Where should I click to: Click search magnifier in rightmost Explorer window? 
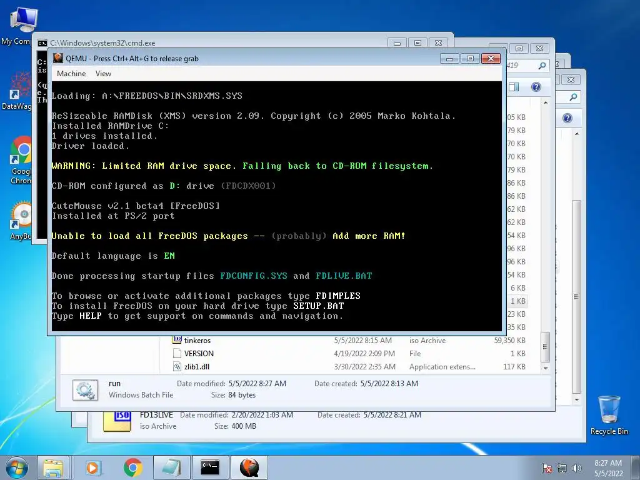click(x=574, y=97)
